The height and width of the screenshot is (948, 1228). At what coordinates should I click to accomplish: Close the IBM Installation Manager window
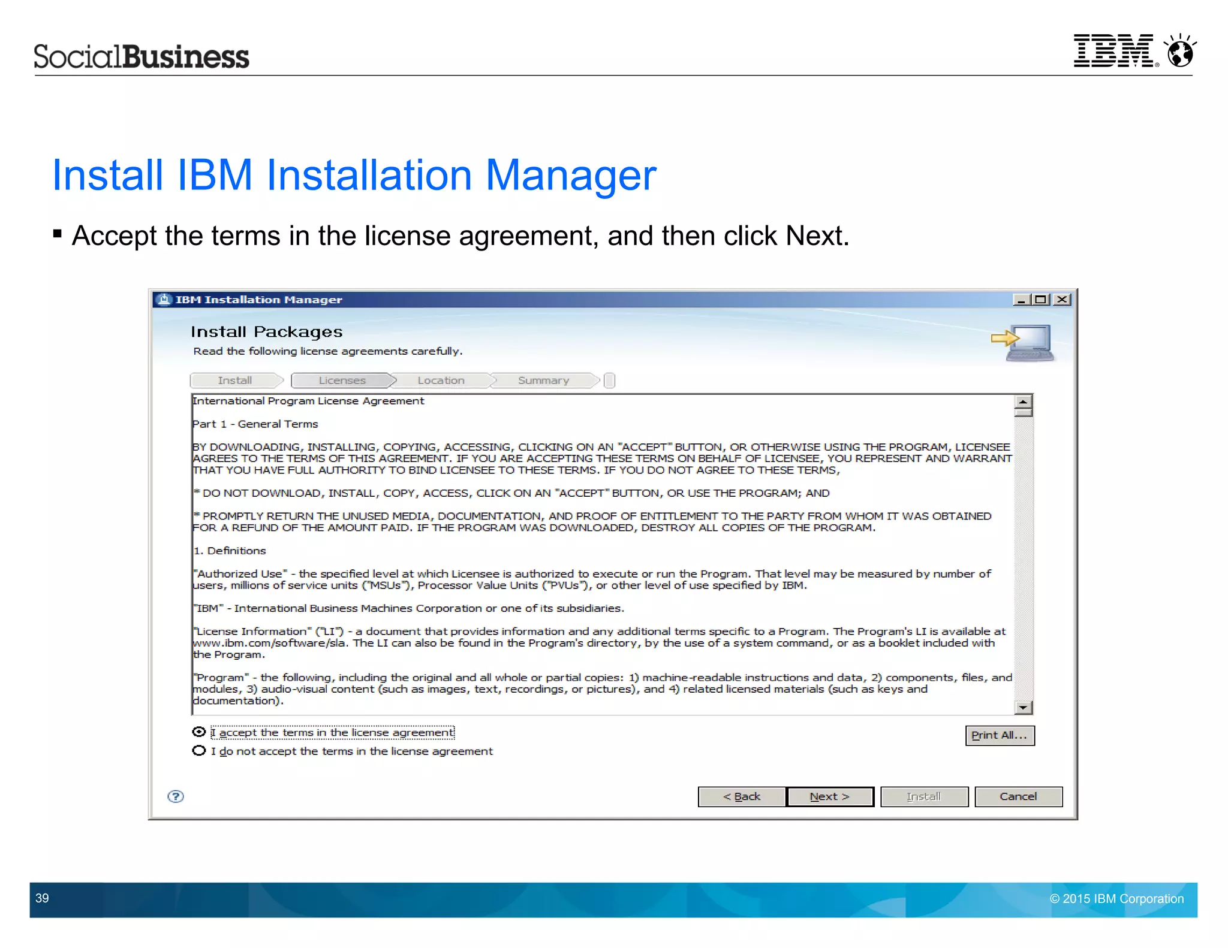point(1062,299)
